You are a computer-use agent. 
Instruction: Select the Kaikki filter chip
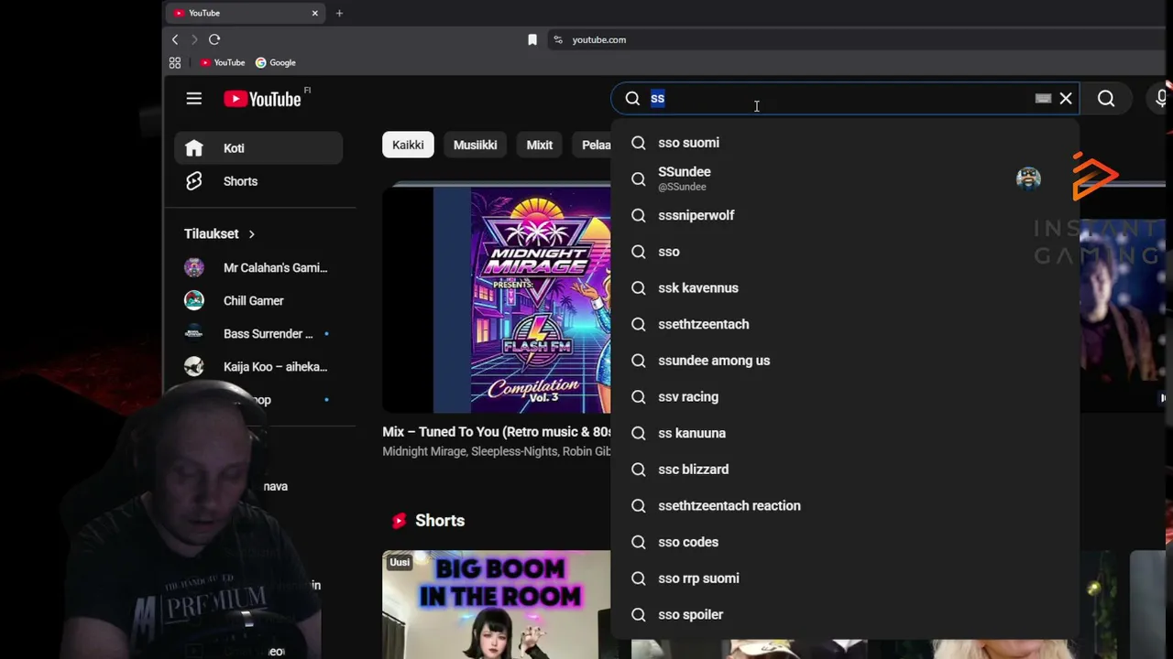[x=408, y=145]
